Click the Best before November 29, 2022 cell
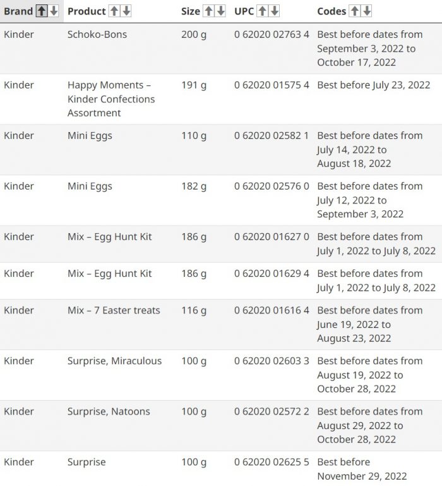The image size is (442, 486). (x=362, y=469)
